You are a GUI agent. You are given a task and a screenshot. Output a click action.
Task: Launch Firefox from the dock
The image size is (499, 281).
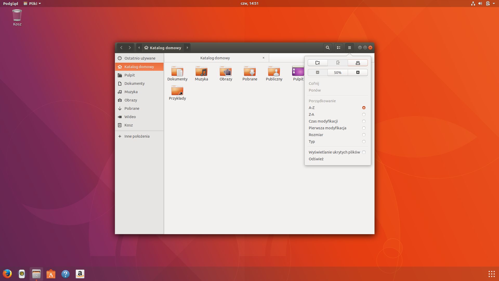point(7,274)
